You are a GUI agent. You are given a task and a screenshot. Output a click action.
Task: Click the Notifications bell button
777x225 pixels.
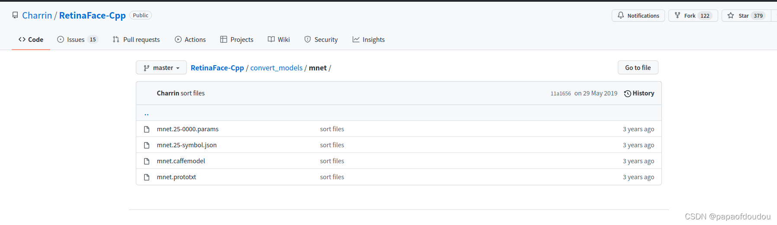(x=638, y=16)
